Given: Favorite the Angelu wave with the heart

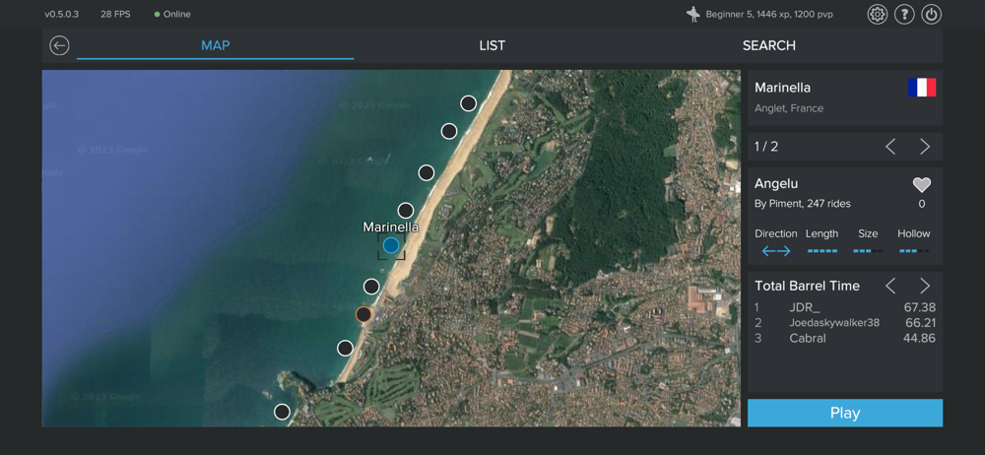Looking at the screenshot, I should (922, 185).
